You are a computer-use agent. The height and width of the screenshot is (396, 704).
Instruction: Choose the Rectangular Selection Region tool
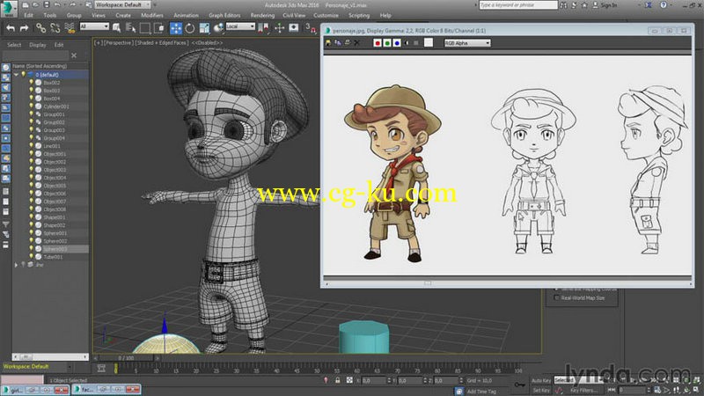(145, 28)
